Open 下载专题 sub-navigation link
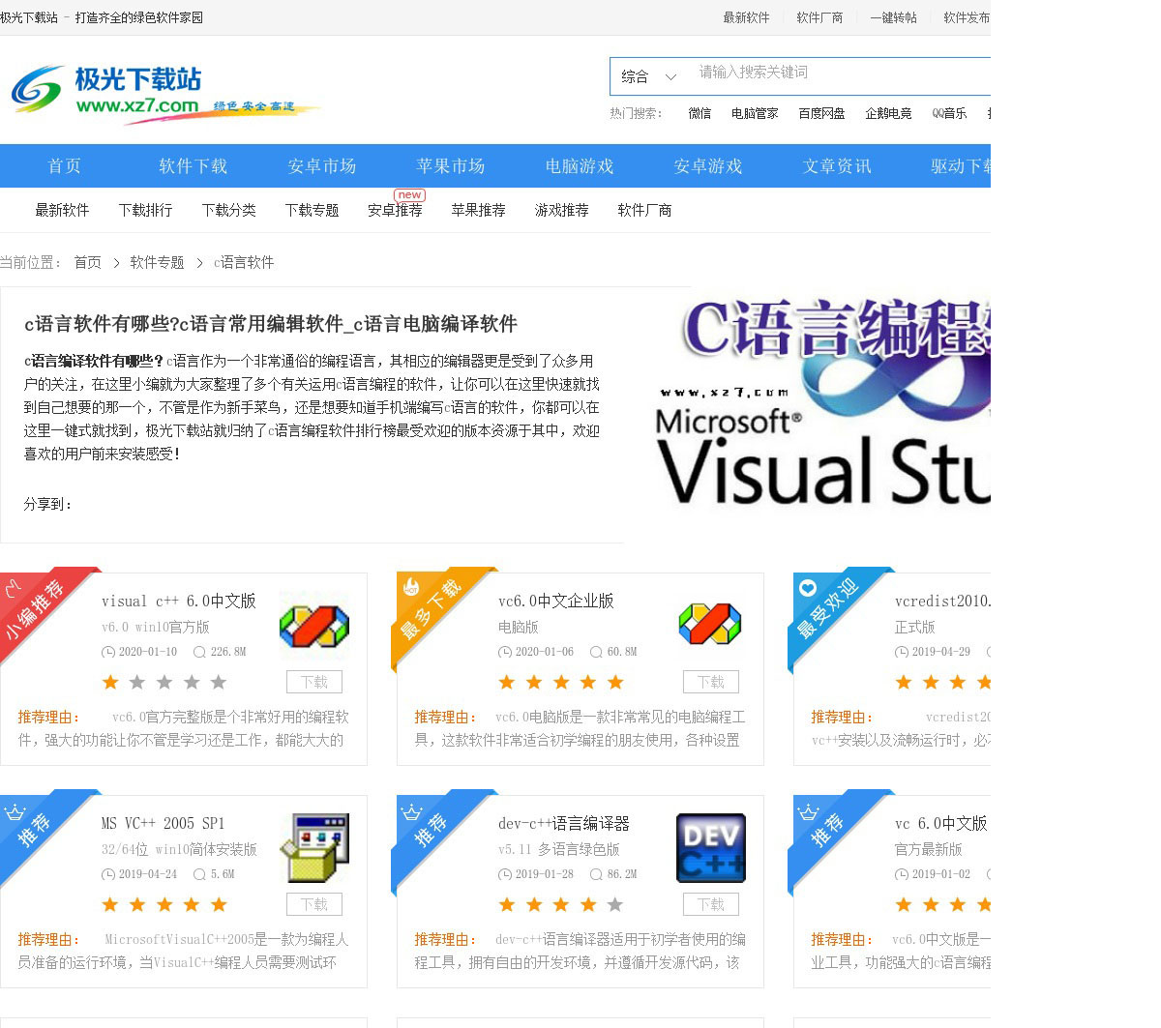The width and height of the screenshot is (1161, 1028). click(312, 210)
